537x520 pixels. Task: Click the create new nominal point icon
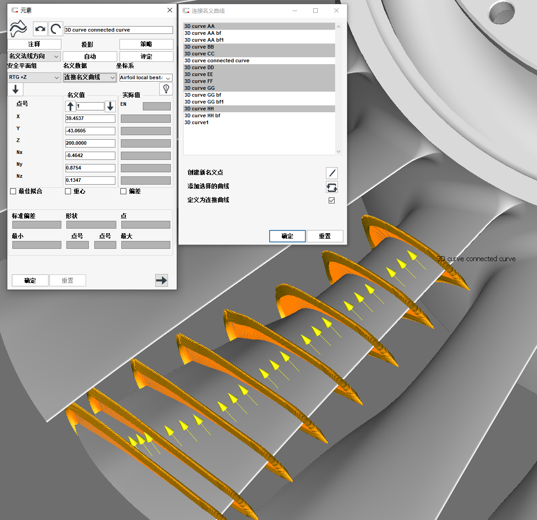(x=332, y=173)
